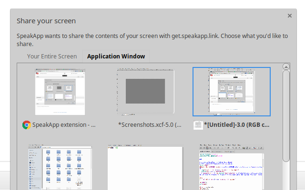Click the 'SpeakApp extension - ...' label
305x190 pixels.
tap(64, 125)
